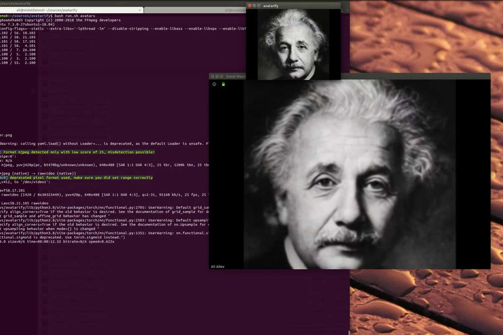Screen dimensions: 503x335
Task: Minimize the Zoom Meeting window
Action: coord(218,76)
